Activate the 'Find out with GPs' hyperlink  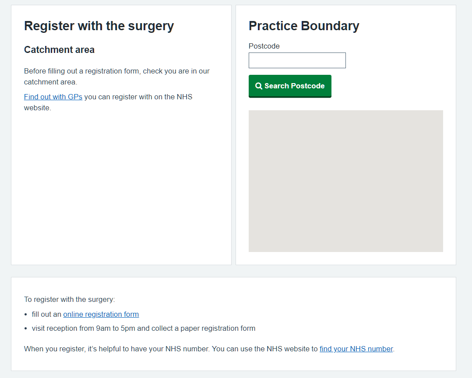(x=53, y=97)
